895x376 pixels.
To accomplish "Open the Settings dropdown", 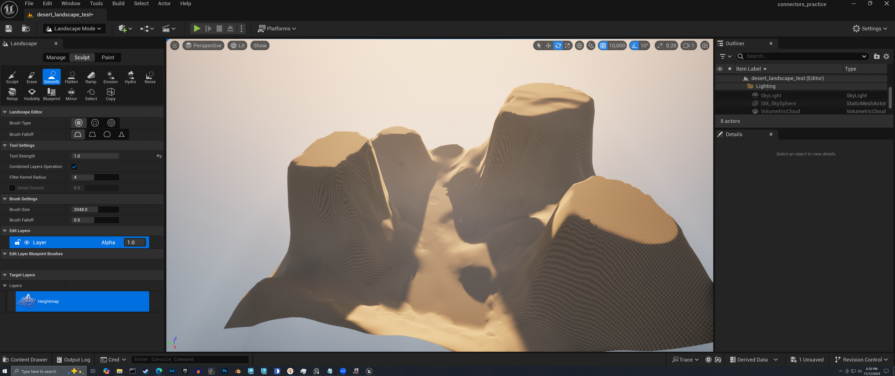I will [x=870, y=29].
